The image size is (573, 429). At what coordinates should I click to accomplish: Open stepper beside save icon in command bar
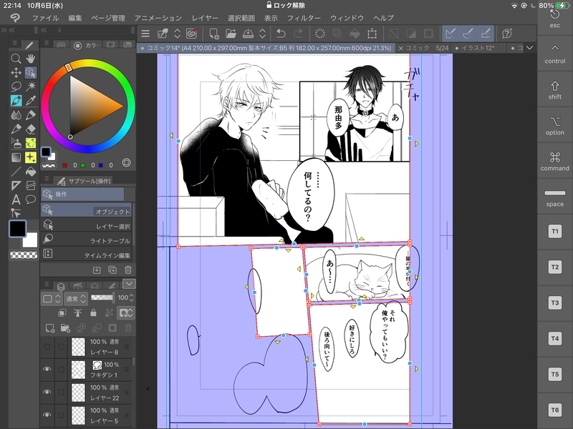[262, 34]
